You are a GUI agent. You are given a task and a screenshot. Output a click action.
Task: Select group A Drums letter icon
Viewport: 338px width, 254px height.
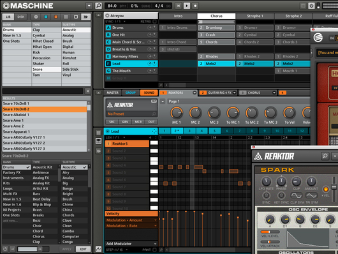(108, 27)
